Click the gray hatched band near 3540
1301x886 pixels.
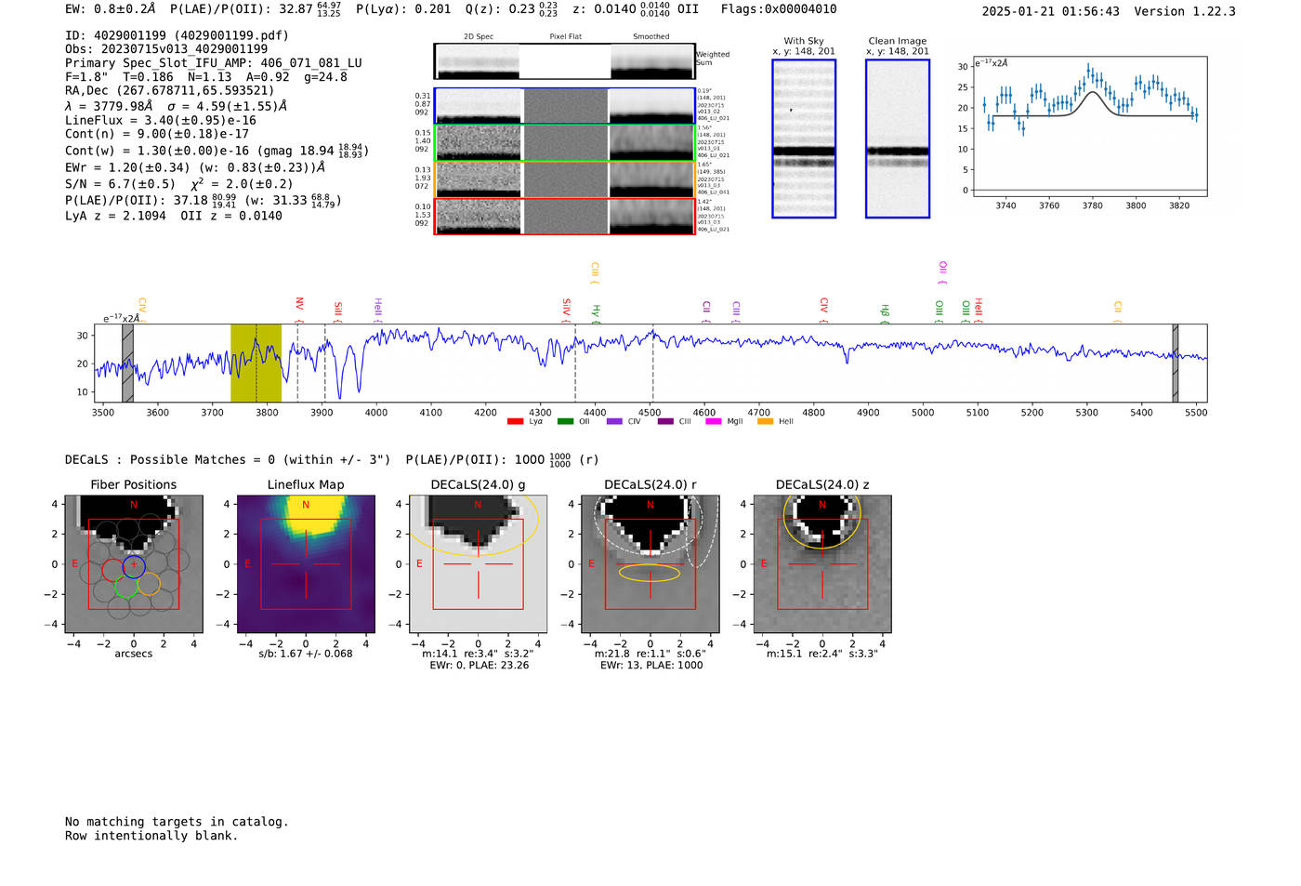click(128, 363)
